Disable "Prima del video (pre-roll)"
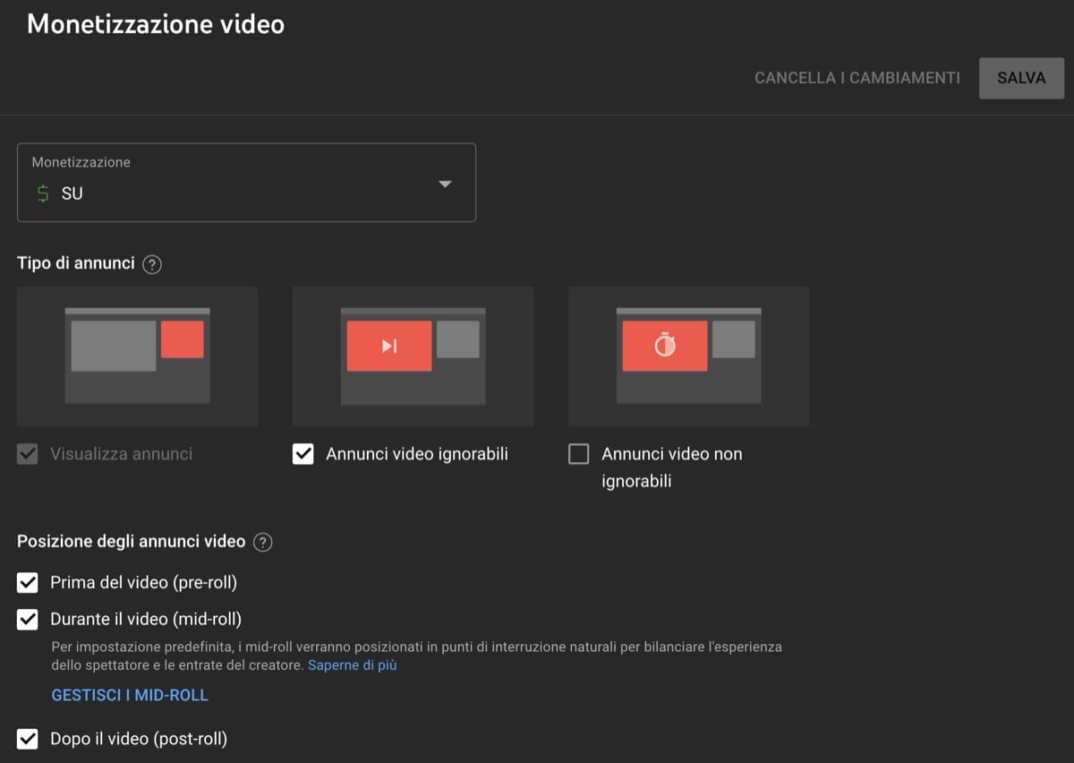The width and height of the screenshot is (1074, 763). (x=27, y=582)
